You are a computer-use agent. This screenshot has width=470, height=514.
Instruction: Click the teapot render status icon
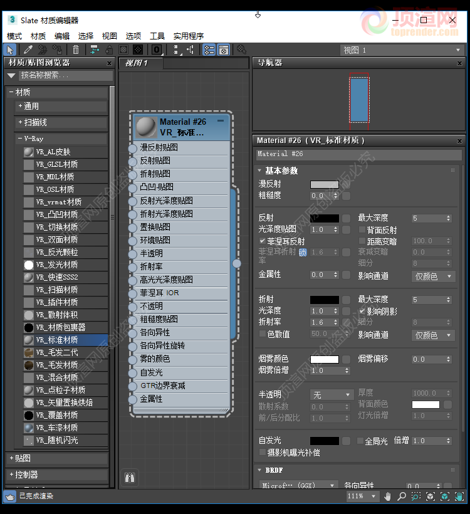click(10, 496)
